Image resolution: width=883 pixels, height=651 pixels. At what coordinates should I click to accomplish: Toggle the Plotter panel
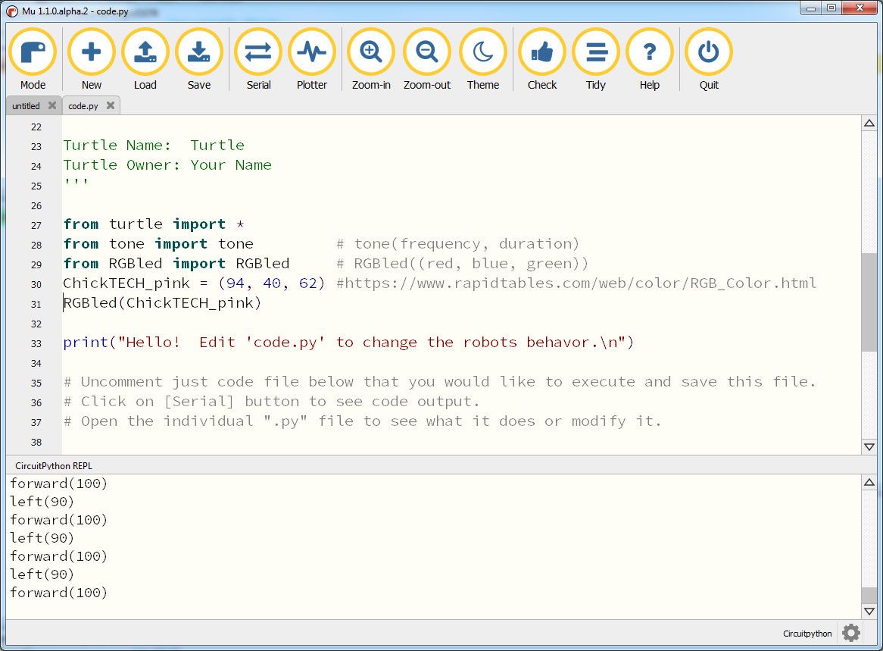point(312,53)
